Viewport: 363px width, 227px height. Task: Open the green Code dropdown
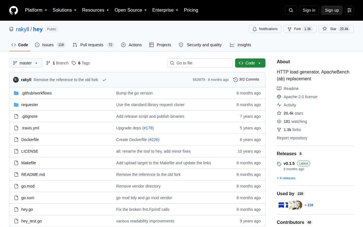250,63
